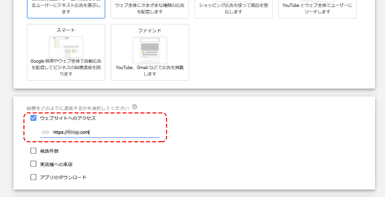Click the ファインド campaign preview illustration

150,50
